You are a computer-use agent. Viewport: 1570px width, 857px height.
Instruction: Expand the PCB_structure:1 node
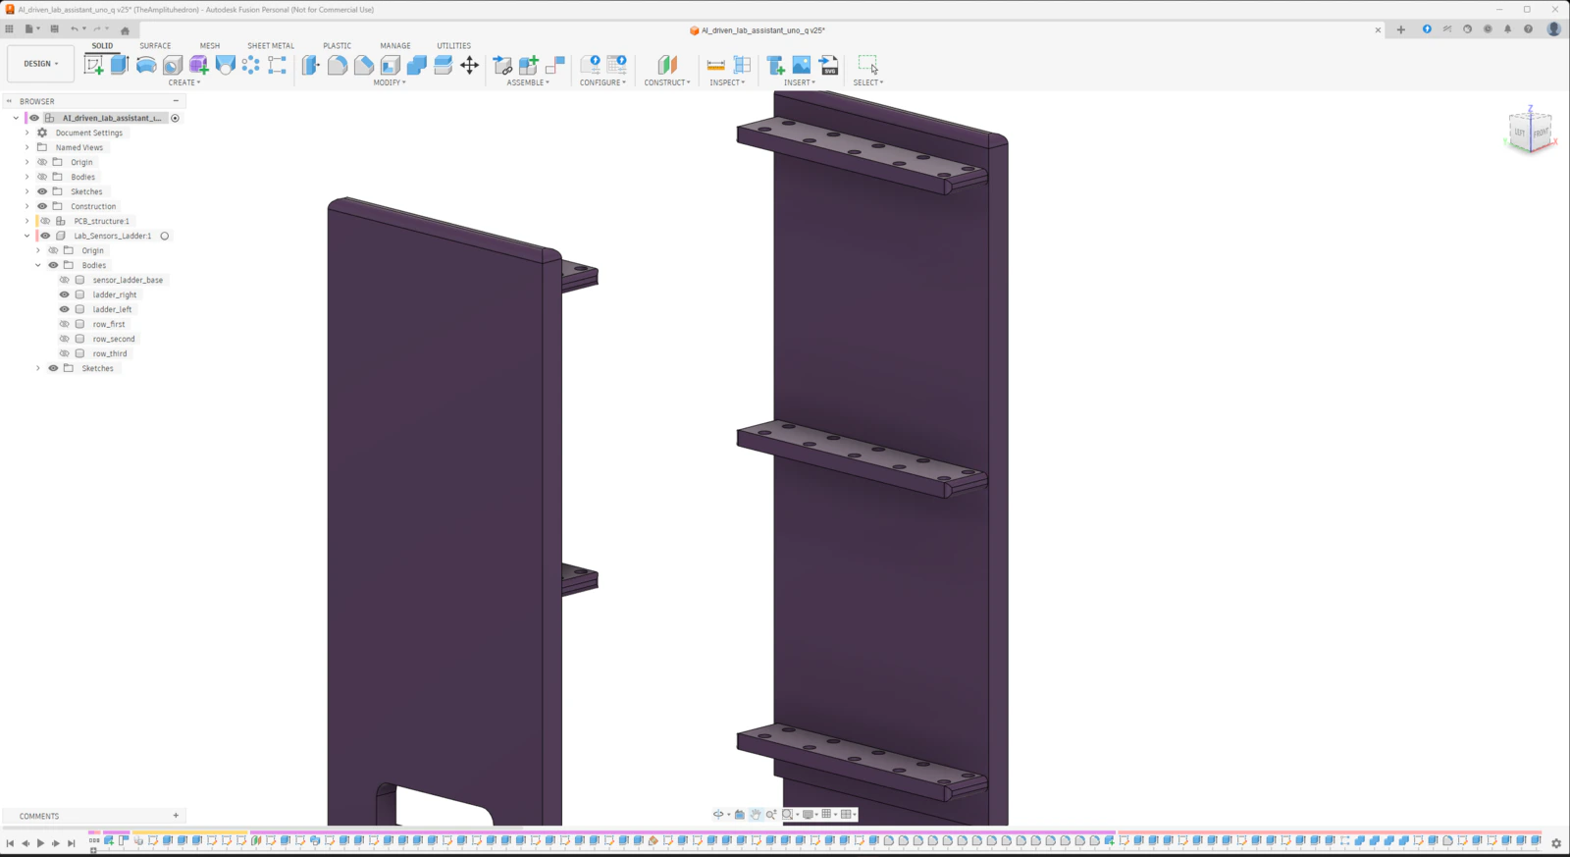(x=27, y=221)
